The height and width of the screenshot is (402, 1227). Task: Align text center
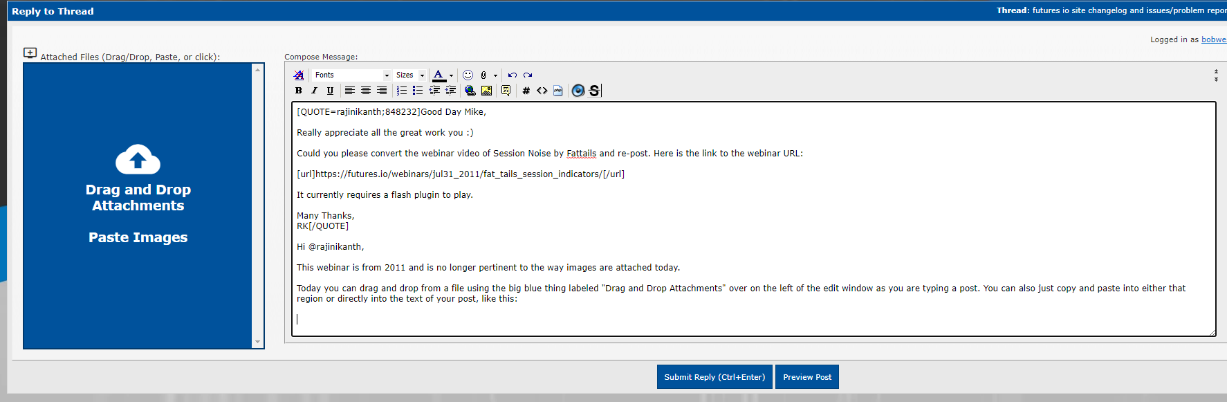coord(366,91)
